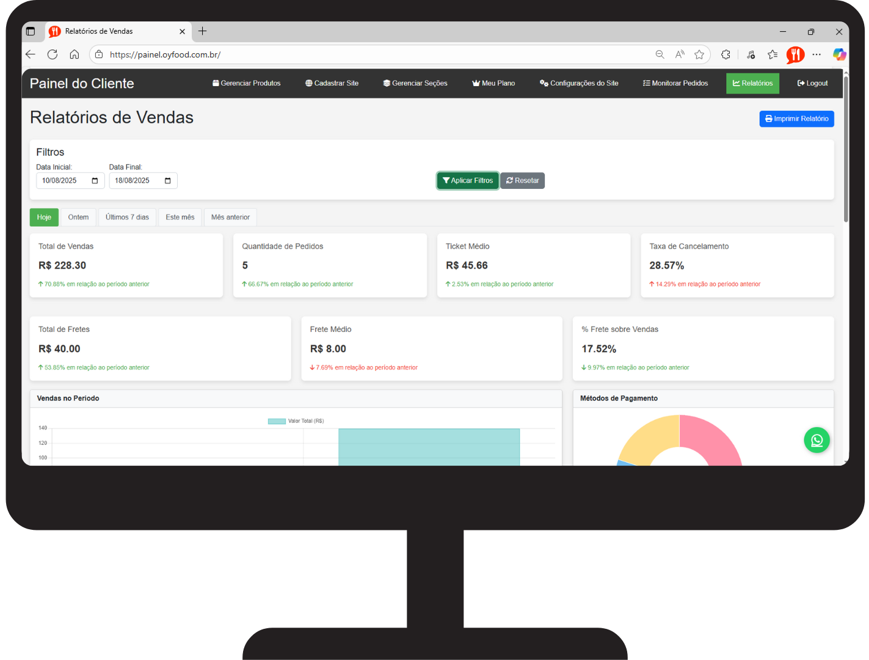Click the favorite star icon in address bar
Viewport: 869px width, 660px height.
[x=699, y=54]
